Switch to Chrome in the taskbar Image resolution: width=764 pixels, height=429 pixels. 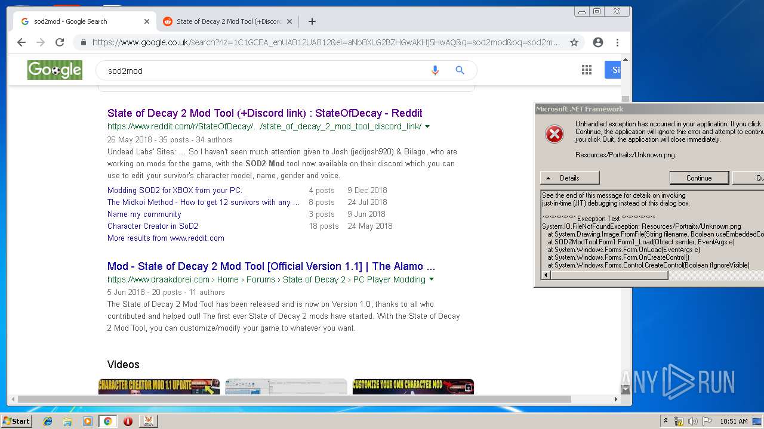[107, 421]
